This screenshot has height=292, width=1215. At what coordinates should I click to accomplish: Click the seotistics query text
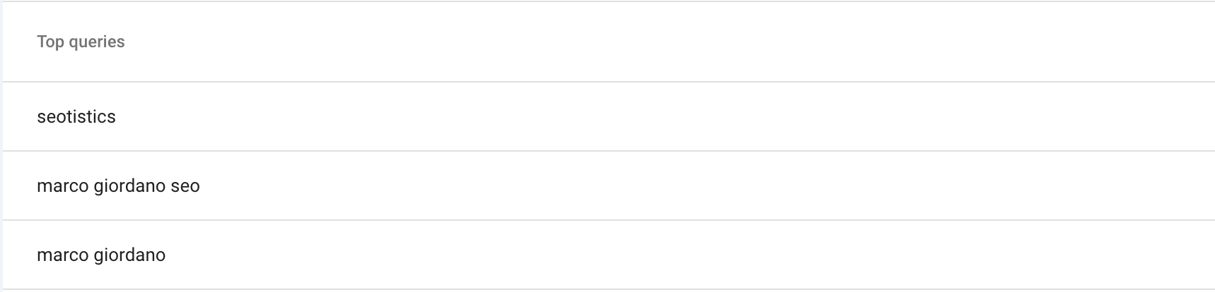pyautogui.click(x=76, y=116)
